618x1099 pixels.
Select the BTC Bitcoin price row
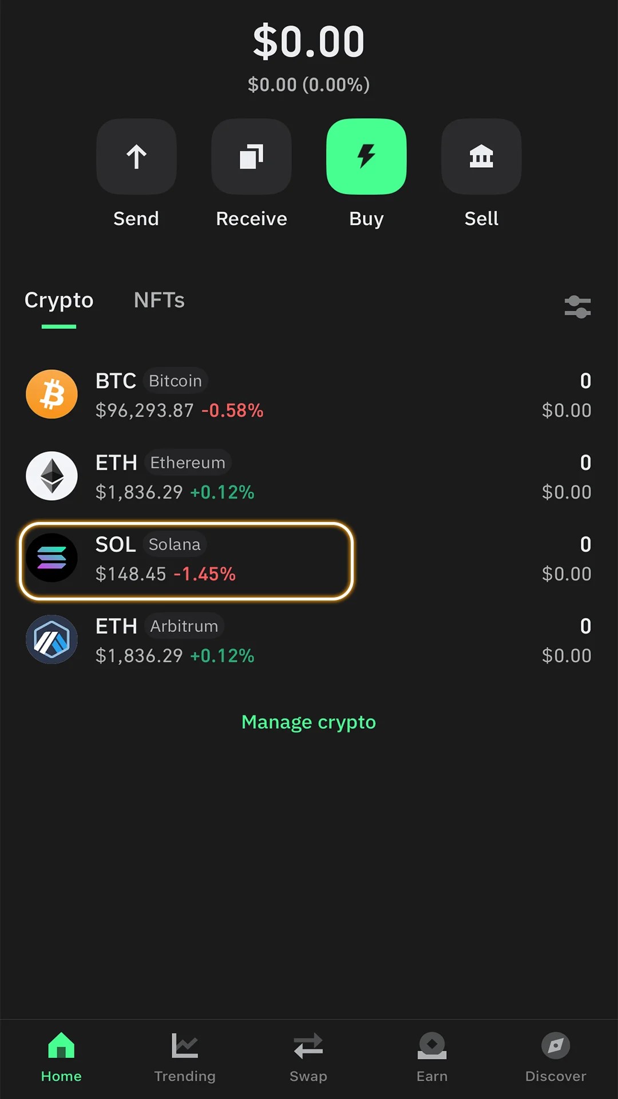pos(309,396)
